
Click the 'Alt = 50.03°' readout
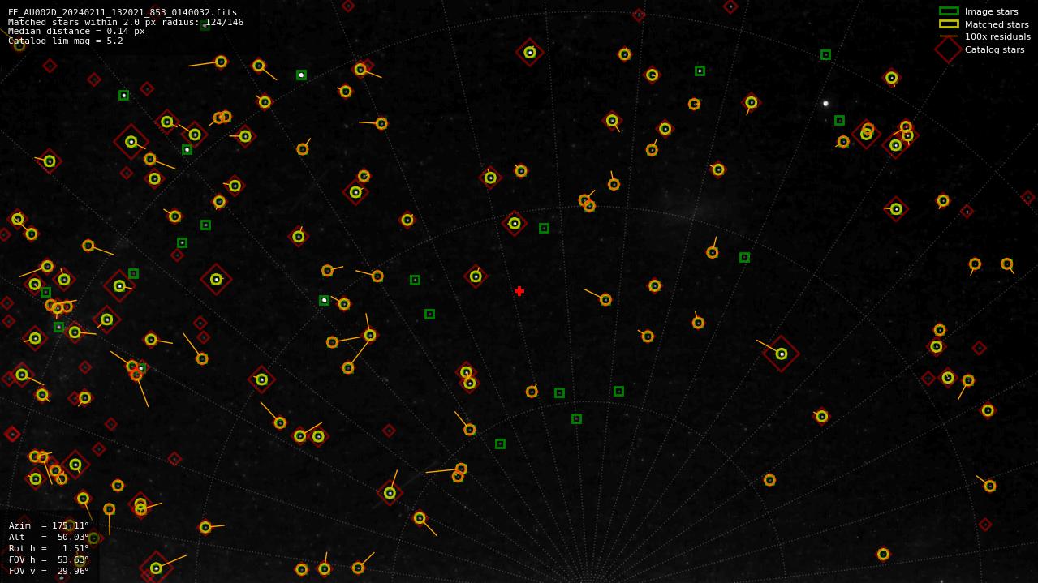point(49,537)
